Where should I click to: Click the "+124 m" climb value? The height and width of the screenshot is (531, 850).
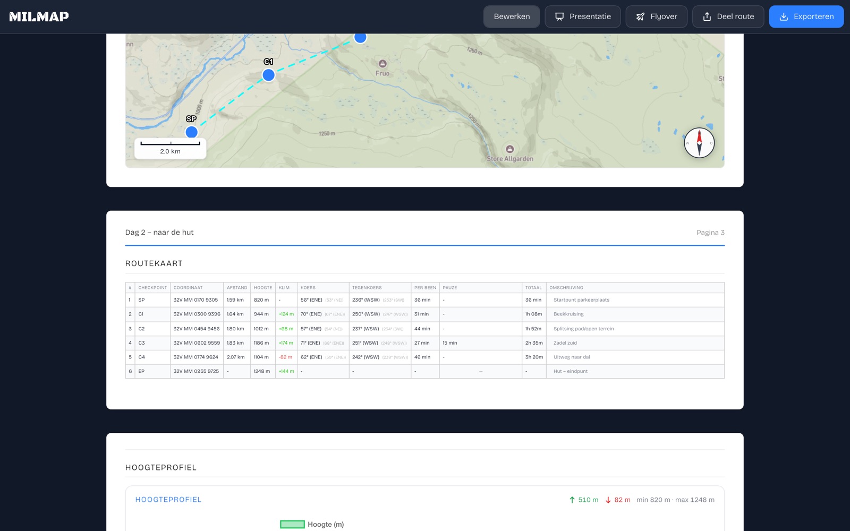pos(286,314)
